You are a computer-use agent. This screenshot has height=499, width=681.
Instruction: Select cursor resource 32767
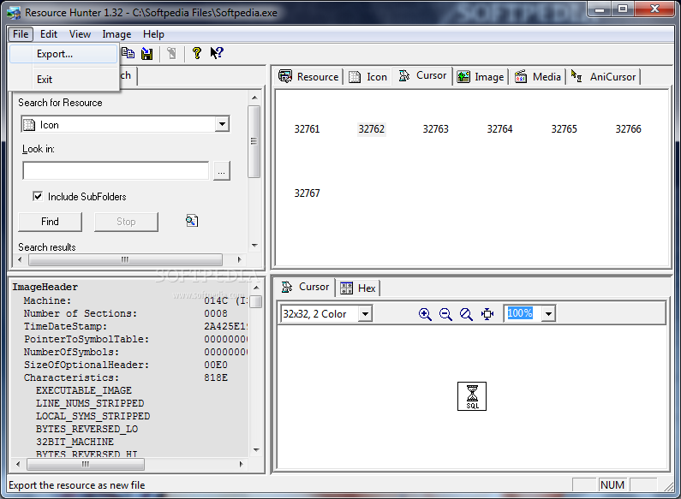point(307,193)
